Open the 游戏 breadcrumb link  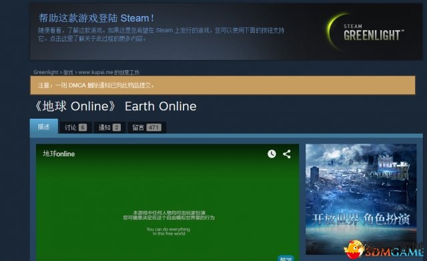tap(68, 73)
